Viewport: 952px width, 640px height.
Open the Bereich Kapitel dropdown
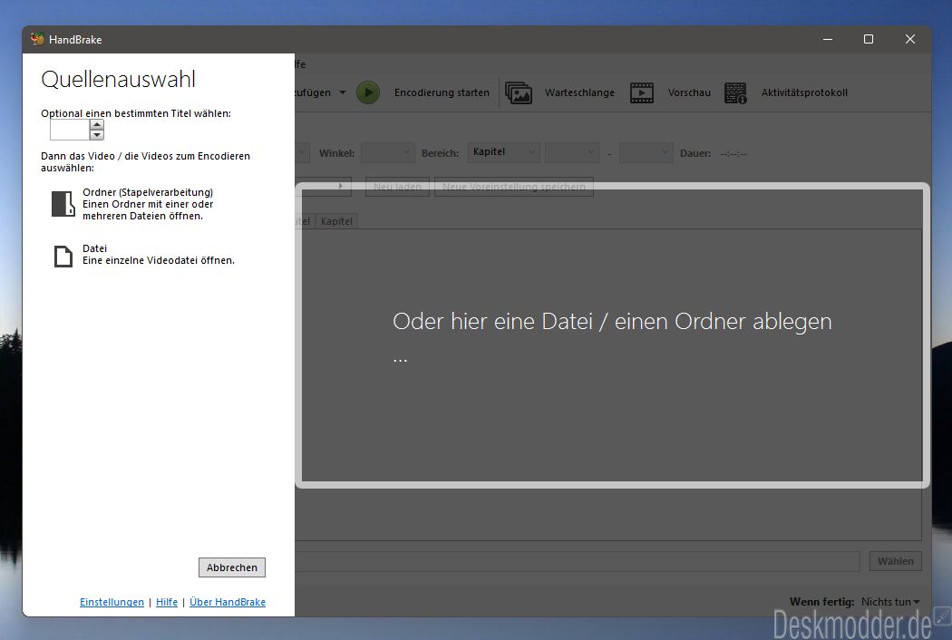[x=504, y=152]
